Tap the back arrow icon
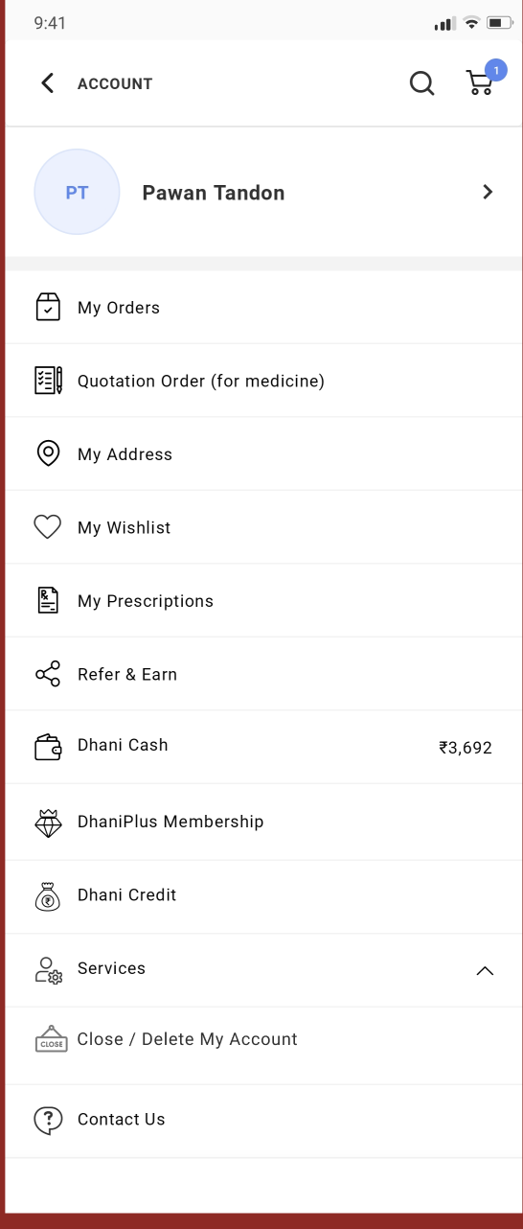Image resolution: width=523 pixels, height=1229 pixels. click(48, 83)
